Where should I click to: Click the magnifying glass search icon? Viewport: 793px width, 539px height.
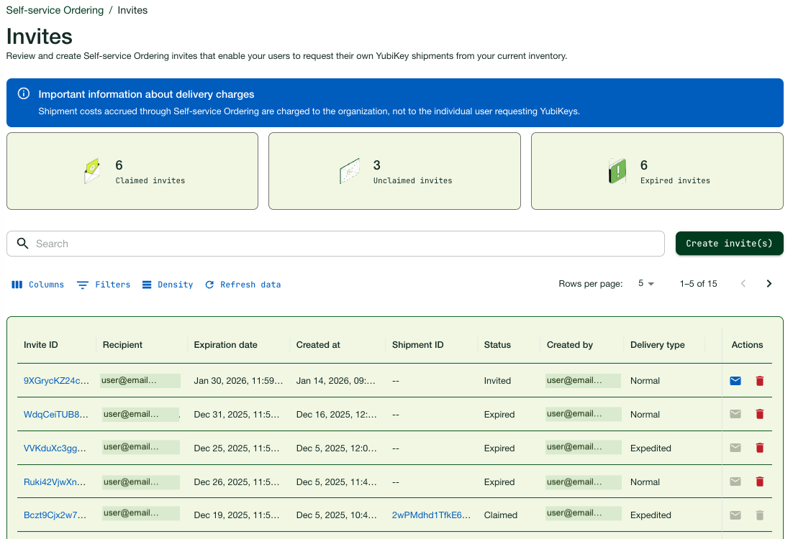coord(22,244)
